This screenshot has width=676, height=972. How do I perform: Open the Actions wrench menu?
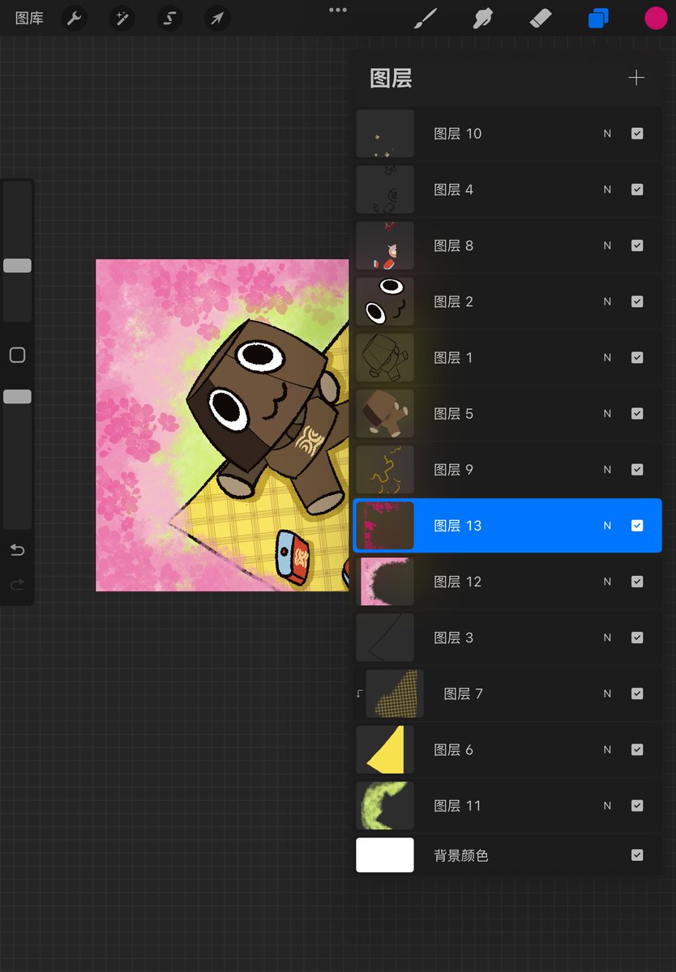click(x=75, y=18)
